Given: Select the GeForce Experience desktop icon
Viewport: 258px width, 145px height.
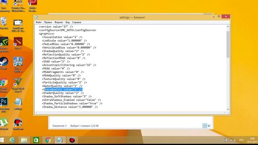Looking at the screenshot, I should point(4,44).
